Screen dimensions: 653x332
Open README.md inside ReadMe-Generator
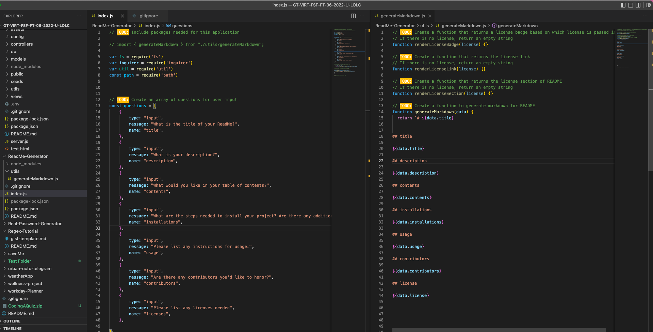point(23,216)
